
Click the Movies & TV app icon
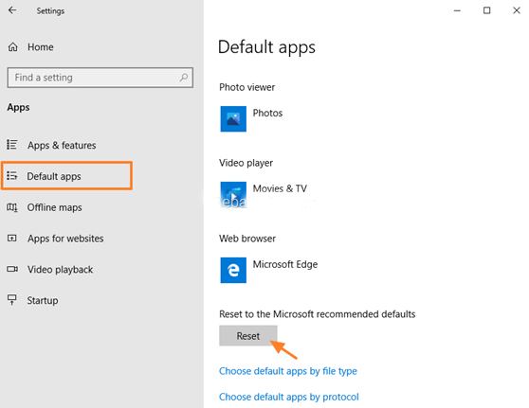[x=233, y=195]
